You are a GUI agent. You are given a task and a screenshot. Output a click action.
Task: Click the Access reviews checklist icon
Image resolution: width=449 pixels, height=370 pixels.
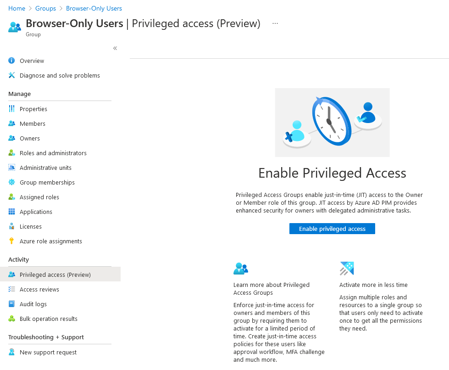11,289
